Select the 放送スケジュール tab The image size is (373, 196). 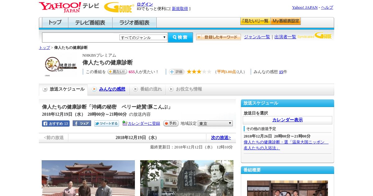tap(63, 89)
